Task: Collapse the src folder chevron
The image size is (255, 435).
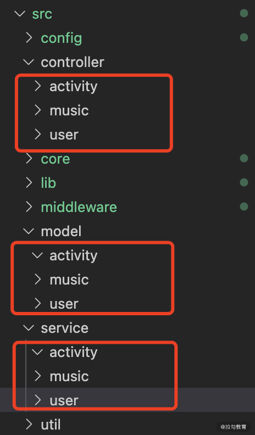Action: point(20,14)
